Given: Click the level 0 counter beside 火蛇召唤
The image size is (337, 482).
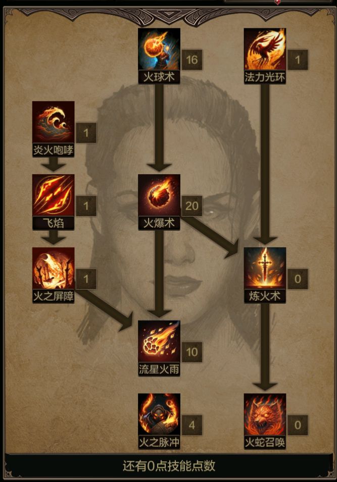Looking at the screenshot, I should 298,425.
